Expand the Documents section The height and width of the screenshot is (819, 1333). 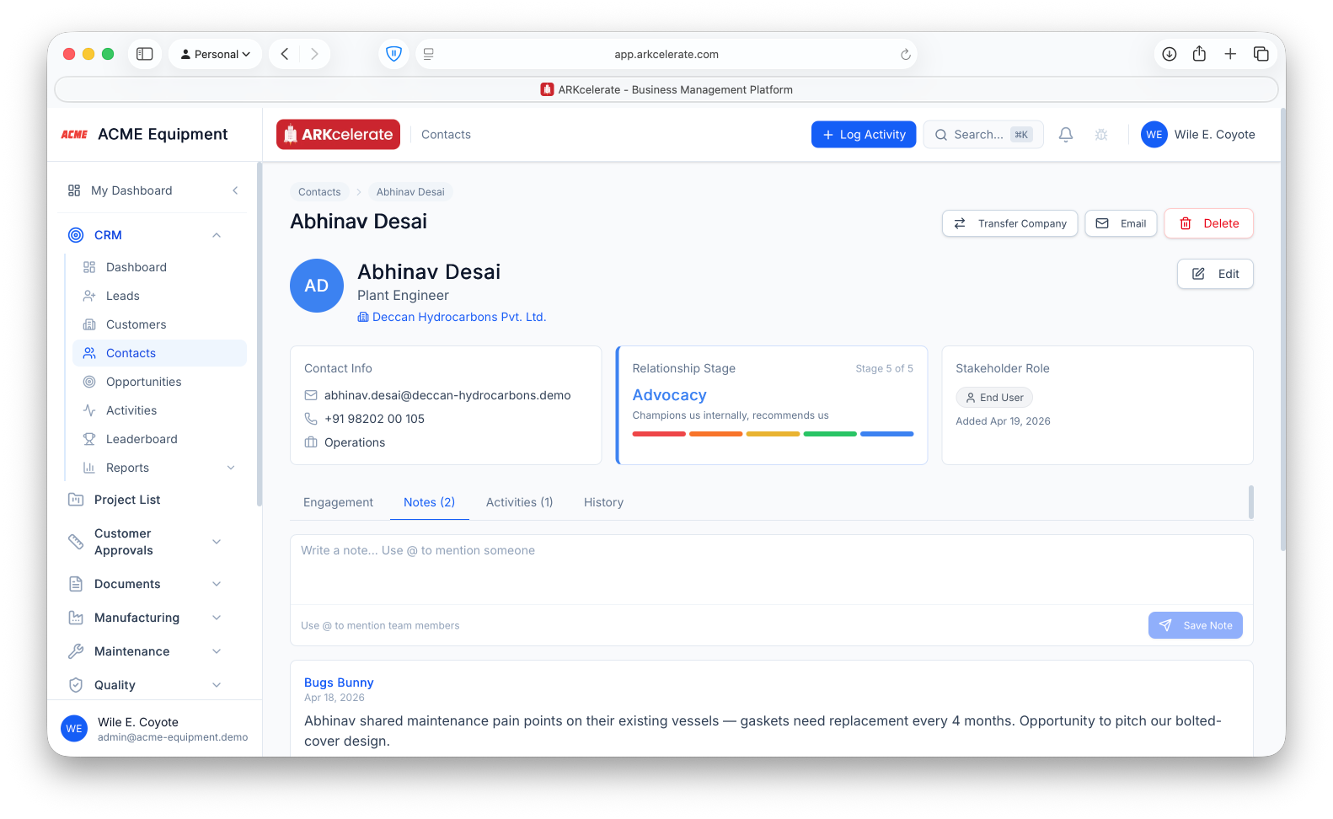[217, 584]
